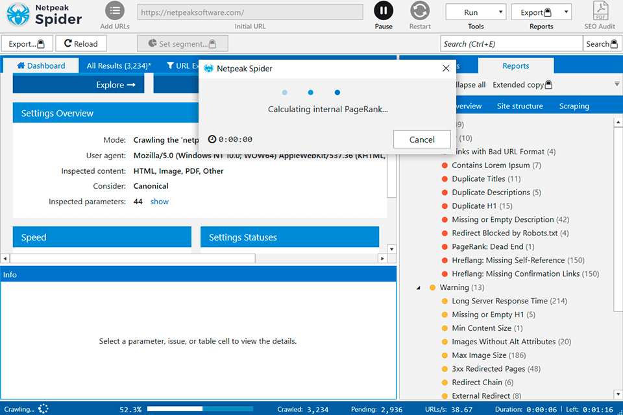Image resolution: width=623 pixels, height=415 pixels.
Task: Close the Netpeak Spider dialog
Action: click(446, 68)
